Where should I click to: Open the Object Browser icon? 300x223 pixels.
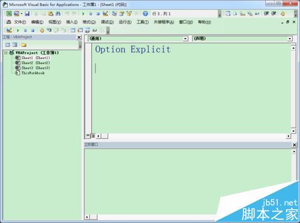(129, 14)
